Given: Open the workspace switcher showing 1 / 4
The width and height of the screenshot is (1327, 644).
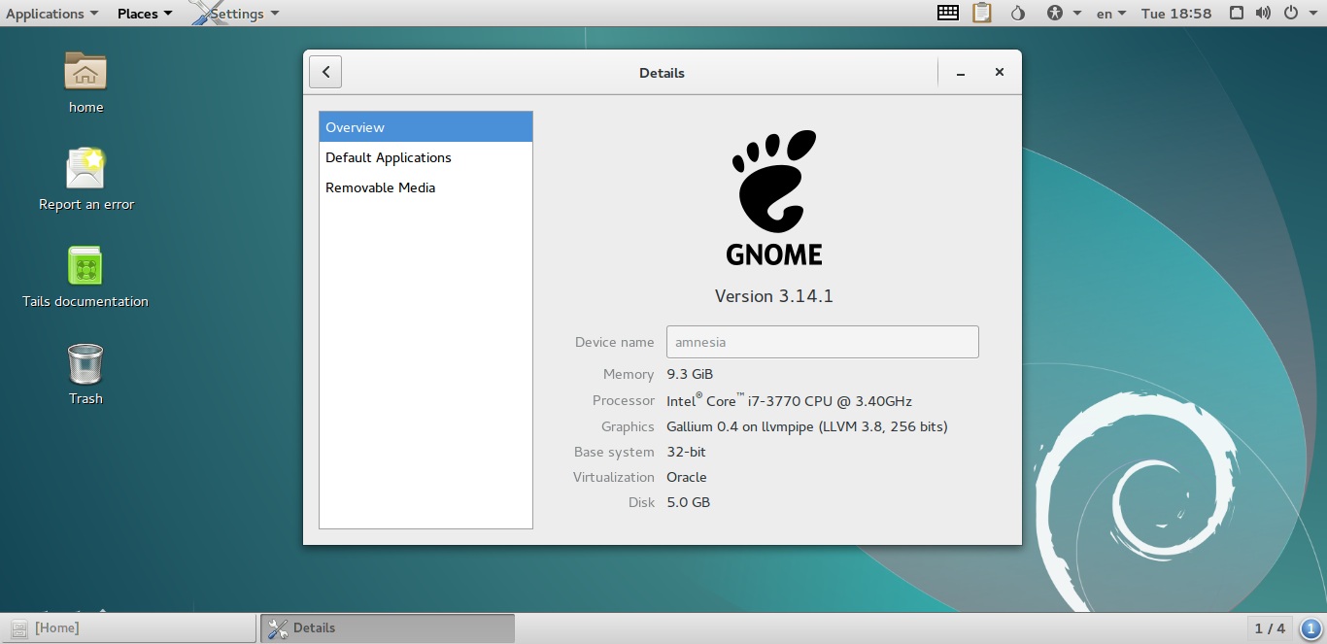Looking at the screenshot, I should [x=1270, y=628].
